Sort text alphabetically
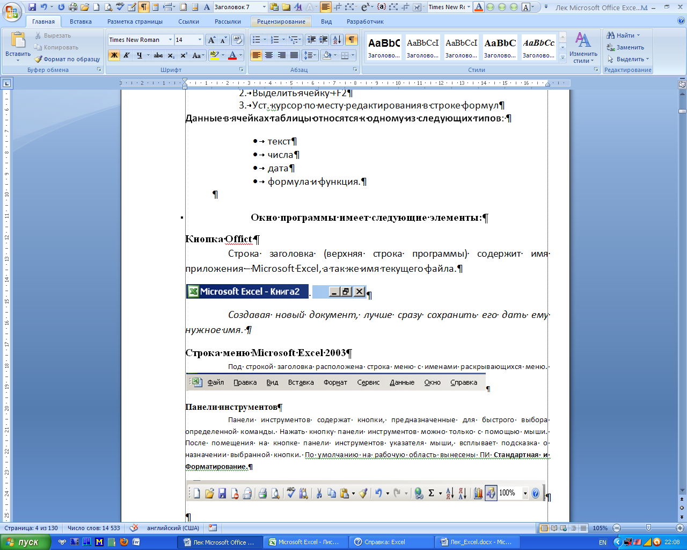The height and width of the screenshot is (550, 687). click(x=337, y=40)
